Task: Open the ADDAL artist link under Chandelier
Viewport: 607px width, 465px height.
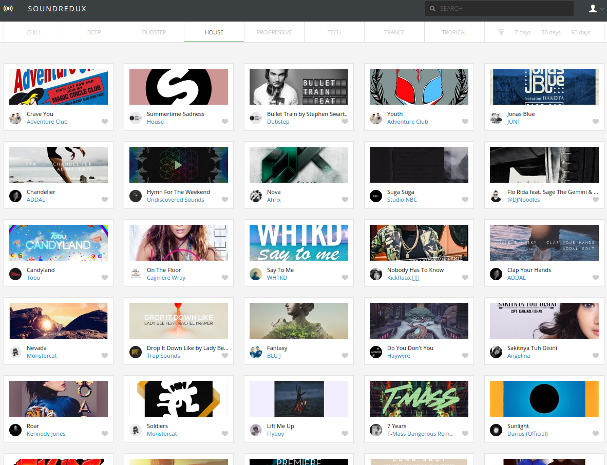Action: (x=36, y=200)
